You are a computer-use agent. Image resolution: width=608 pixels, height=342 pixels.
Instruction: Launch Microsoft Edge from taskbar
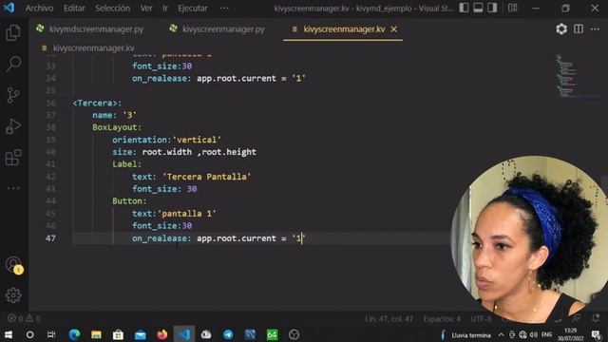[74, 334]
